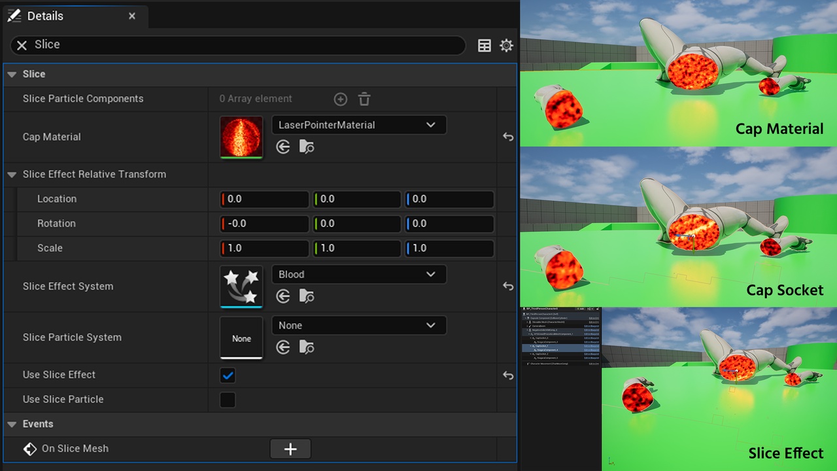Collapse the Events section

(x=12, y=424)
